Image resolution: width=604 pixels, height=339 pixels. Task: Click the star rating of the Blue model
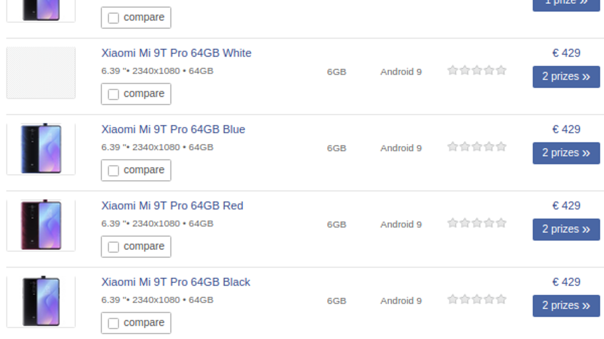pos(476,147)
